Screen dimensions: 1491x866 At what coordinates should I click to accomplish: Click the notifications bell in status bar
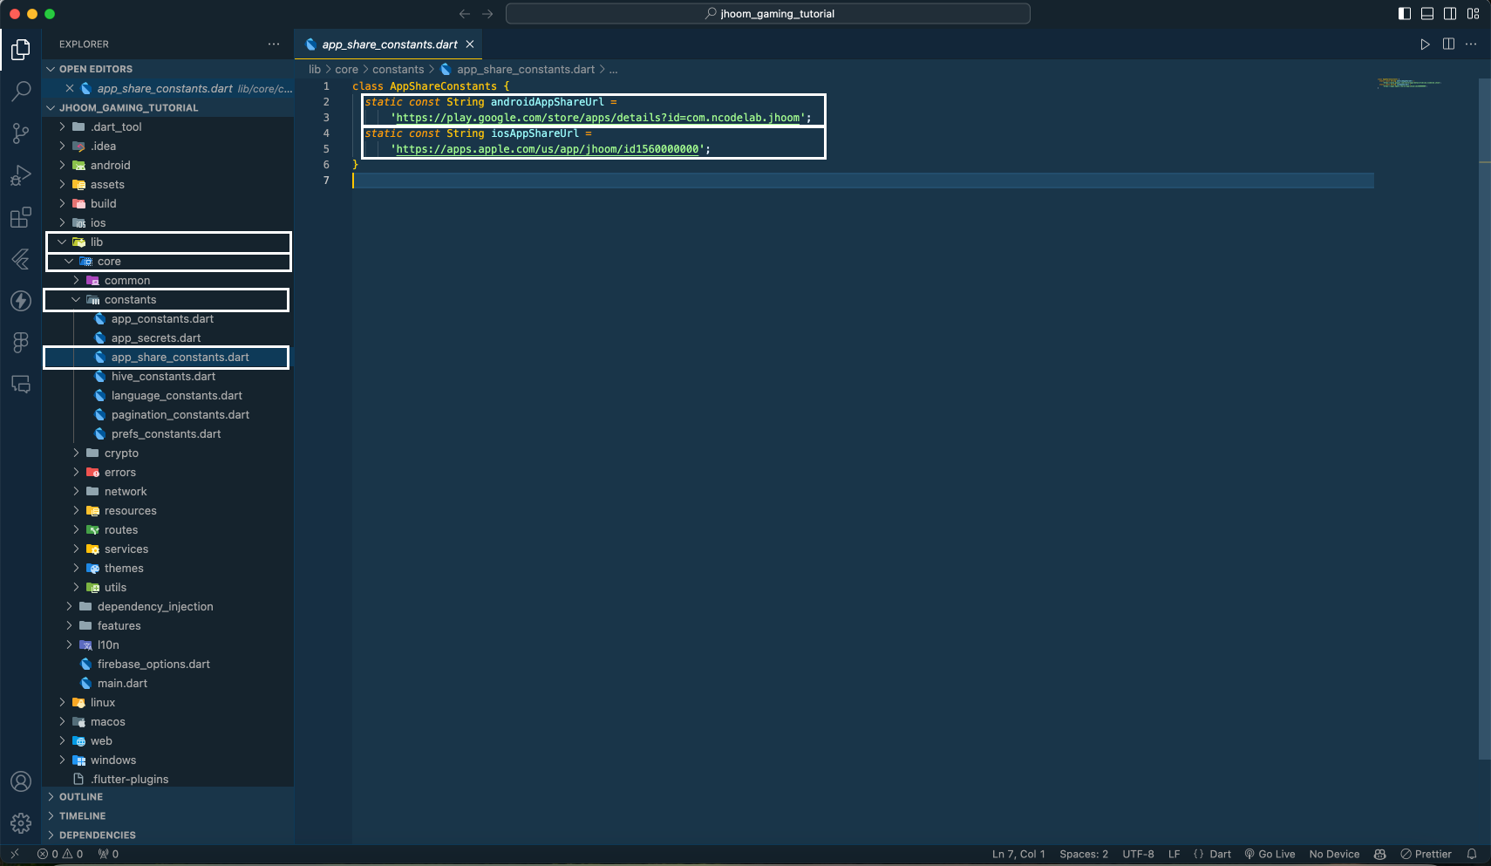1472,855
